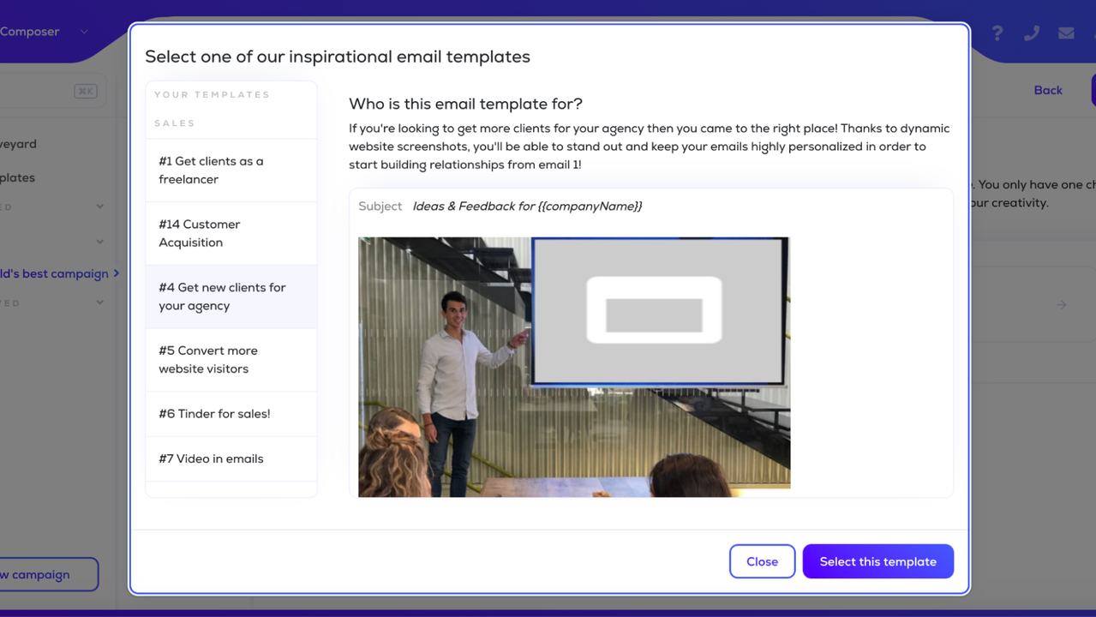Expand the sidebar chevron directly below best campaign
1096x617 pixels.
click(100, 303)
